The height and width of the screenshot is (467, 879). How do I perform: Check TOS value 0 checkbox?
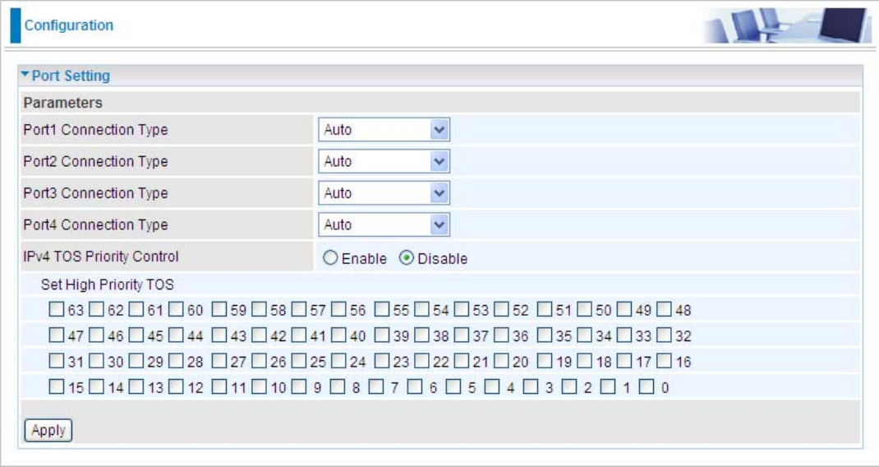tap(647, 386)
